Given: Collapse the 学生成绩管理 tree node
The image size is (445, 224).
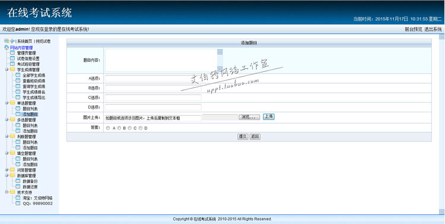Looking at the screenshot, I should click(x=7, y=70).
